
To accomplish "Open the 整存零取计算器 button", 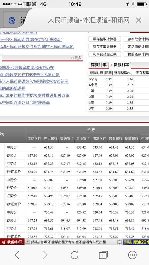I will coord(105,46).
